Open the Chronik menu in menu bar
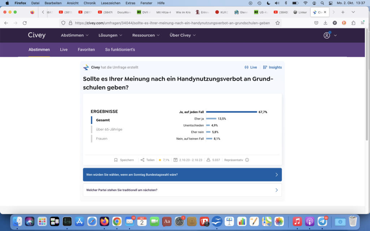 pos(90,3)
